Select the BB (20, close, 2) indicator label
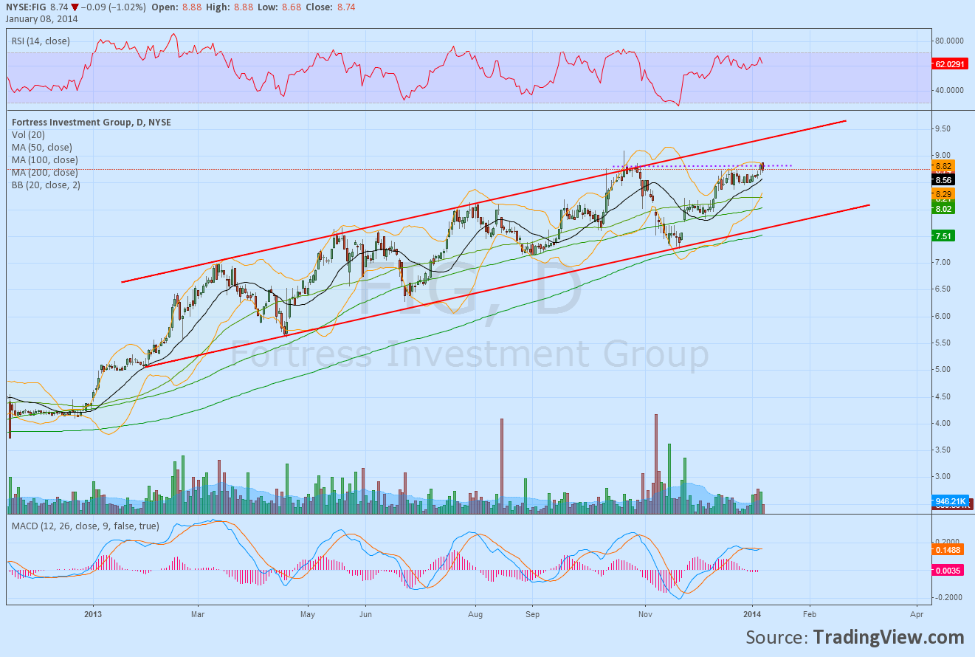Image resolution: width=975 pixels, height=657 pixels. [46, 185]
